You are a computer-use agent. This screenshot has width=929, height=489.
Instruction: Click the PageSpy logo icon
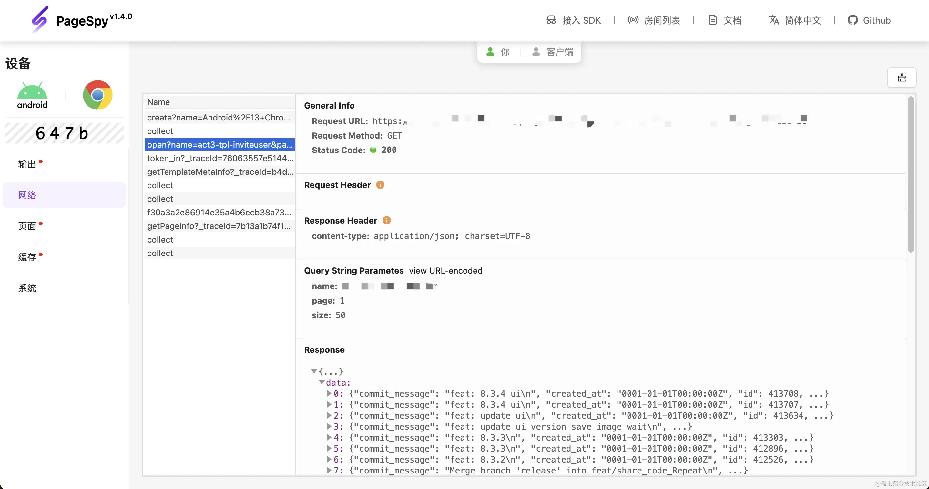point(40,19)
